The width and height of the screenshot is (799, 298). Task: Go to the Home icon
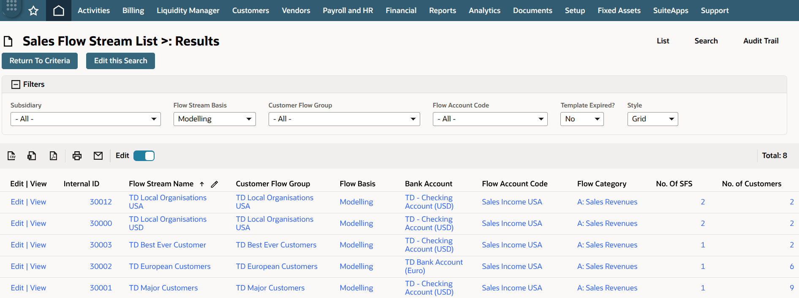tap(59, 11)
